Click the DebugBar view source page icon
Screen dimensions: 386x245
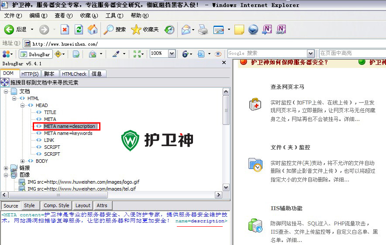pos(76,54)
